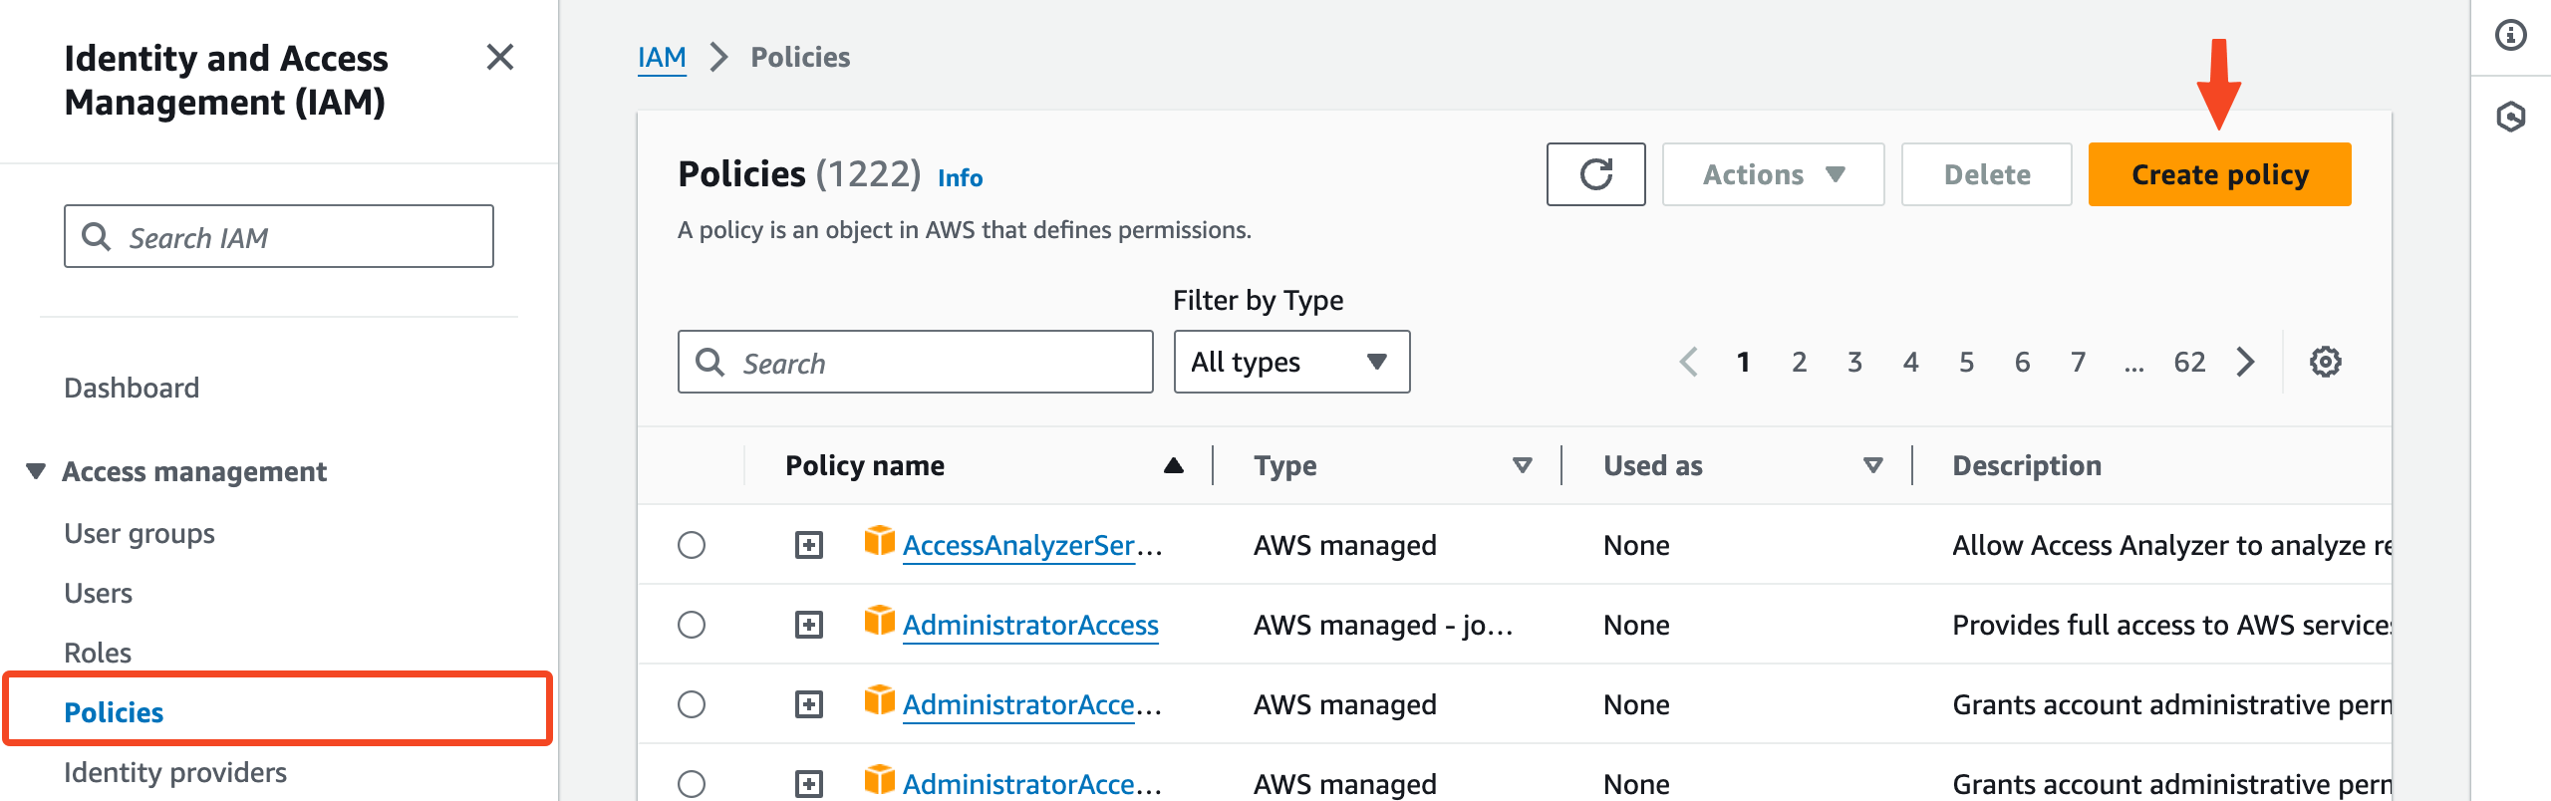
Task: Open Policies in sidebar
Action: coord(114,712)
